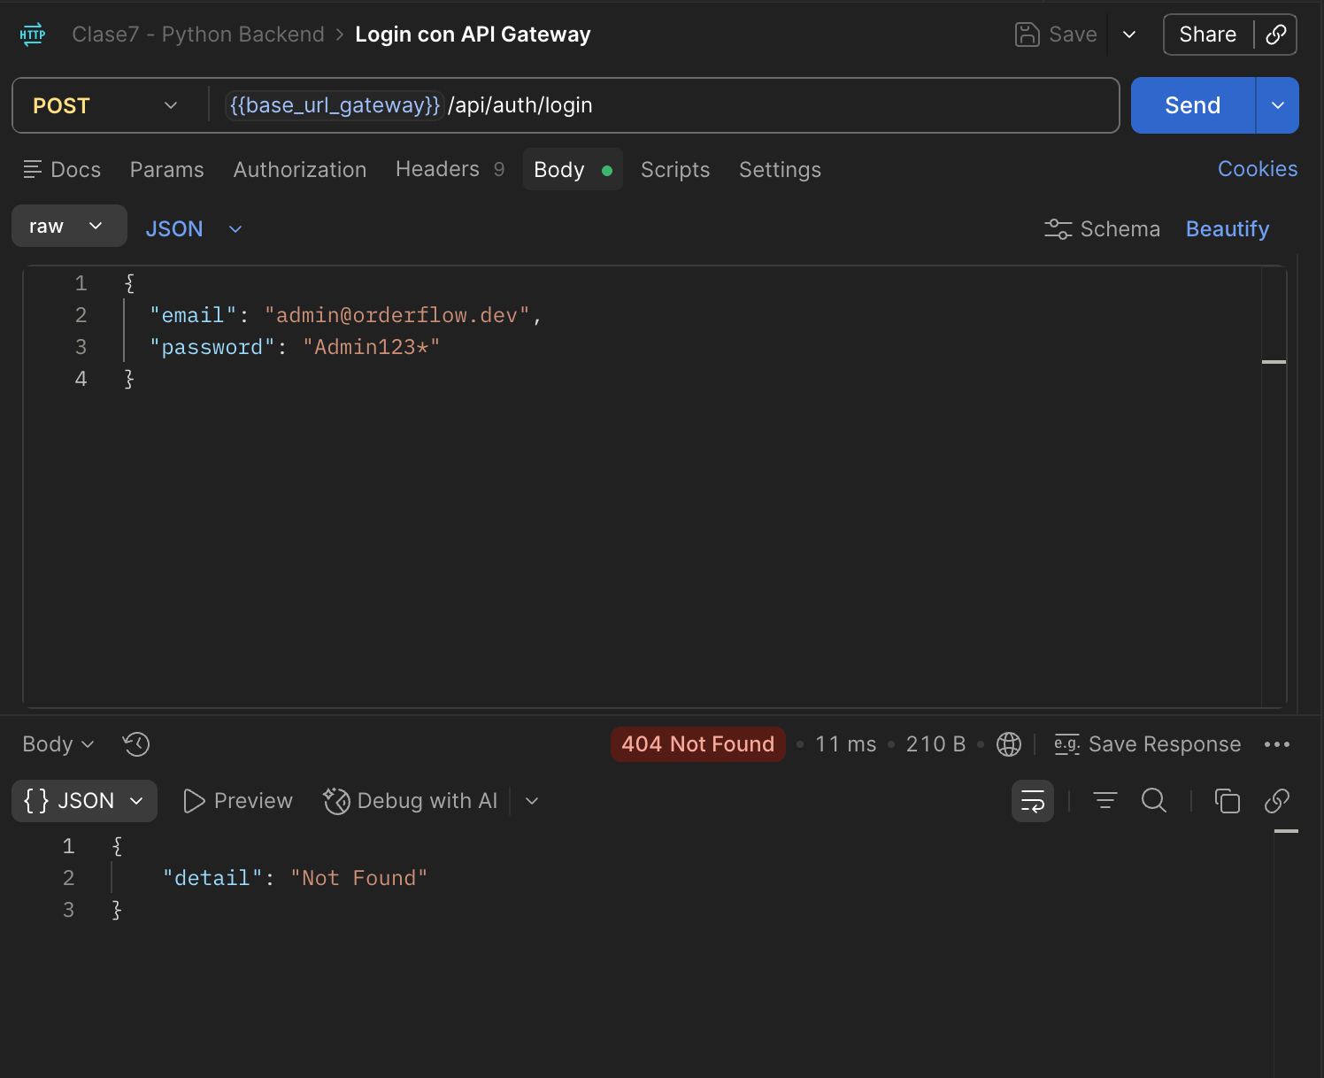Image resolution: width=1324 pixels, height=1078 pixels.
Task: Open the Cookies link
Action: pyautogui.click(x=1258, y=169)
